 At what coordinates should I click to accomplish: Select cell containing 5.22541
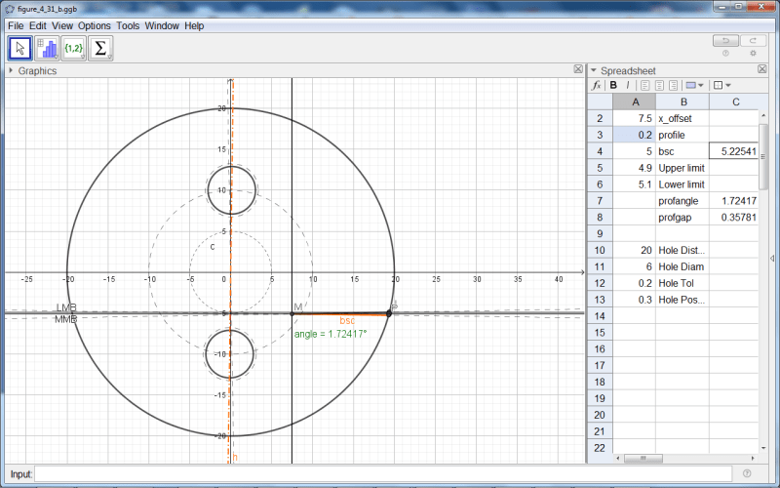(x=734, y=151)
